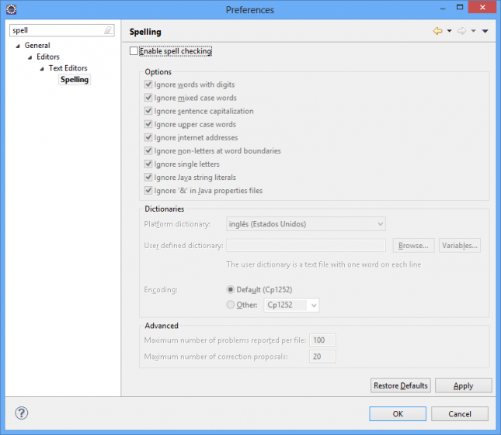Click the 'Advanced' group label
Viewport: 501px width, 435px height.
[x=162, y=326]
